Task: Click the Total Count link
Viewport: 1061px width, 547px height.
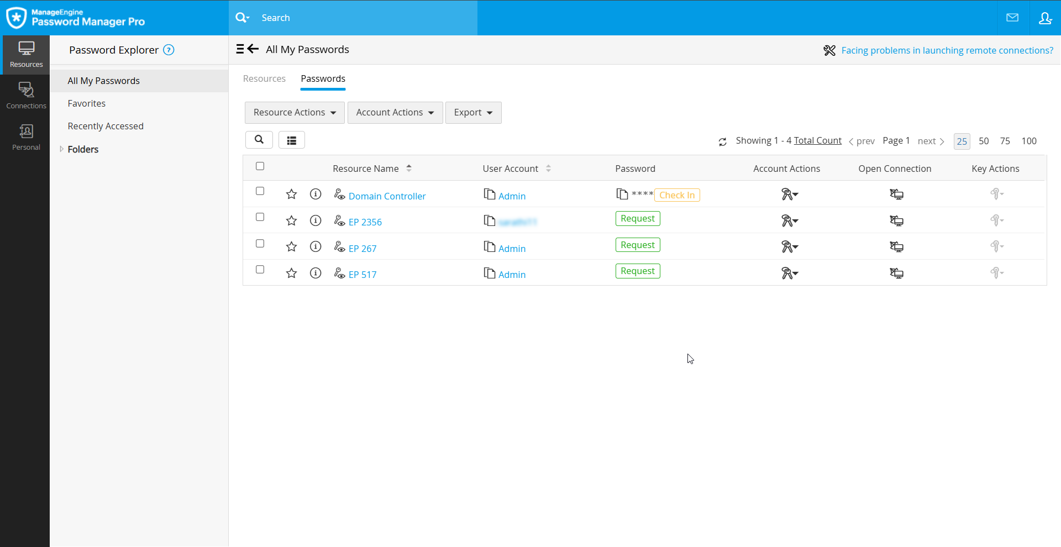Action: point(817,140)
